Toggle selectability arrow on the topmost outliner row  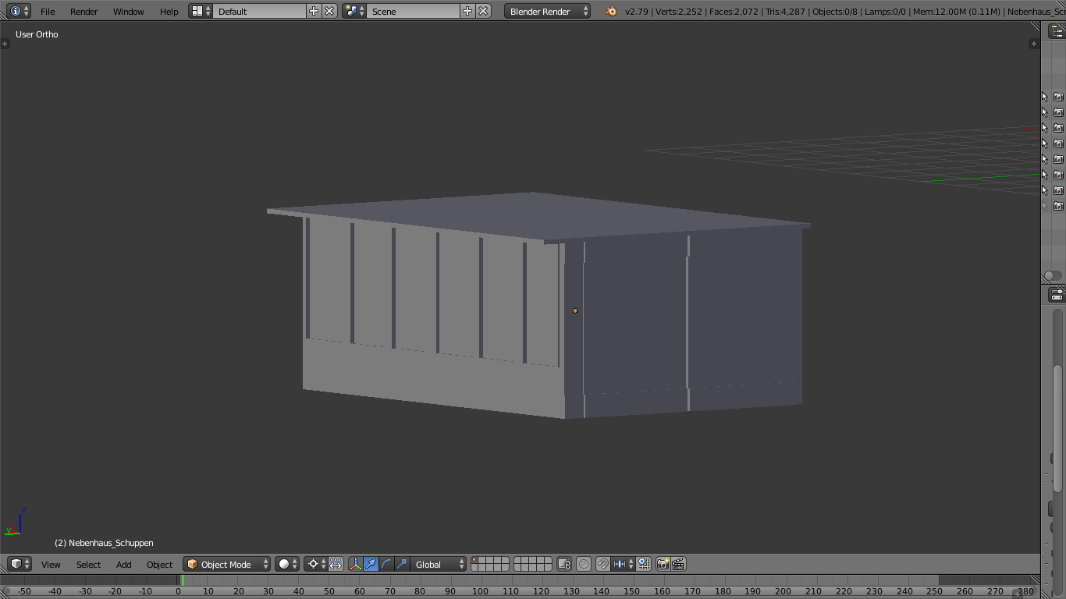(1045, 97)
